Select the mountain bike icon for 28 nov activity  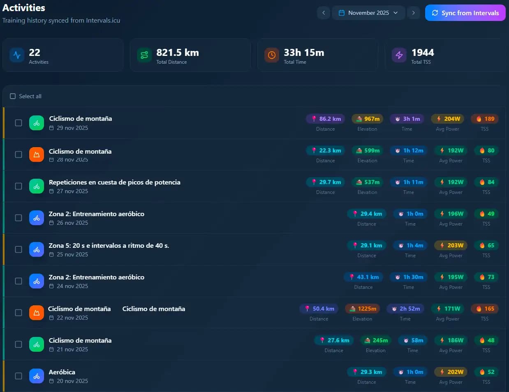coord(37,154)
